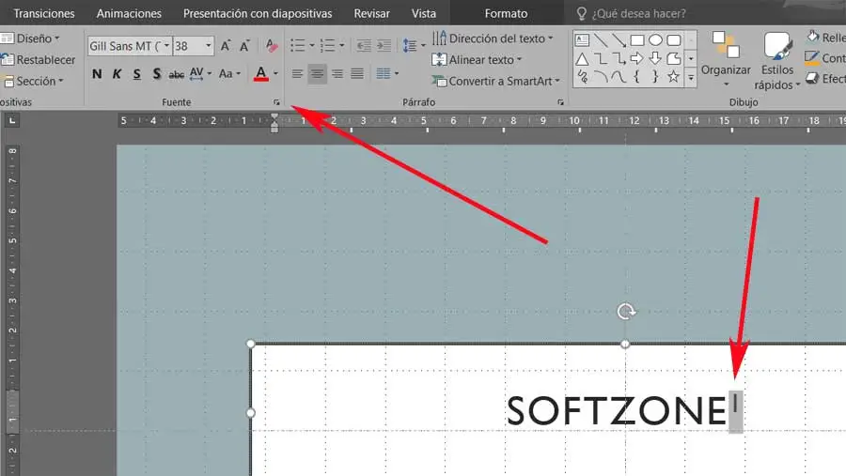
Task: Align text to the left
Action: coord(297,73)
